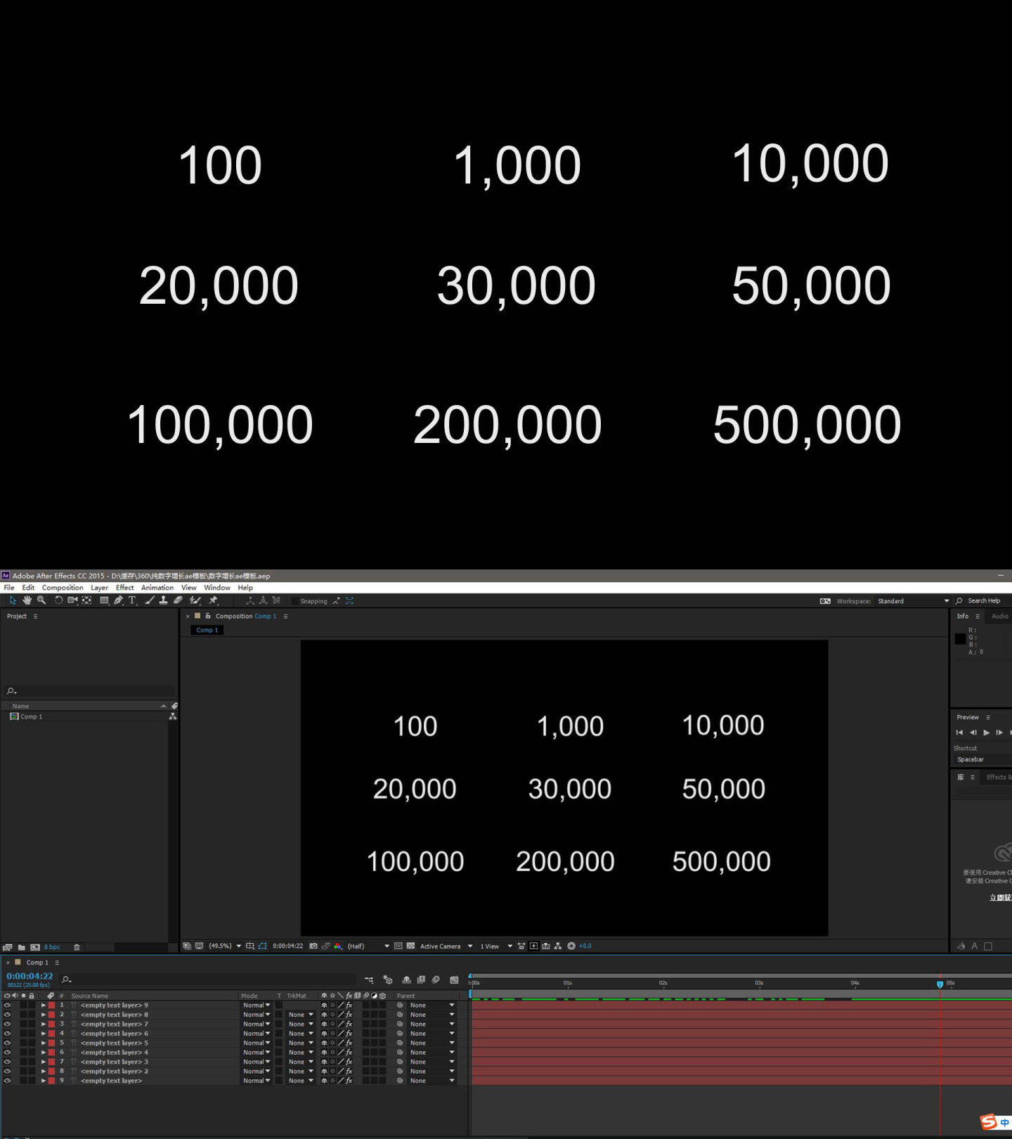Image resolution: width=1012 pixels, height=1139 pixels.
Task: Open the Layer menu
Action: tap(99, 588)
